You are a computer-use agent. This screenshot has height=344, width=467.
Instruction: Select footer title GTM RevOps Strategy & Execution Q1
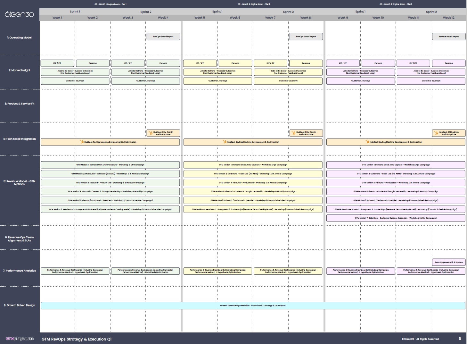(x=77, y=339)
